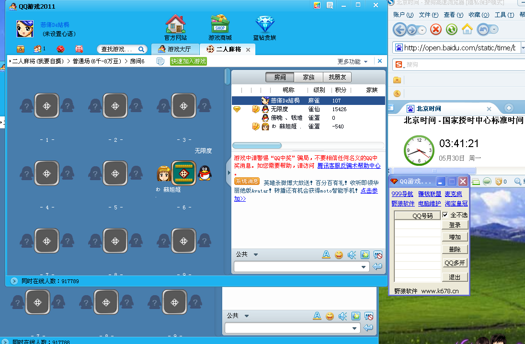Viewport: 525px width, 344px height.
Task: Collapse the right panel using the side arrow
Action: click(229, 173)
